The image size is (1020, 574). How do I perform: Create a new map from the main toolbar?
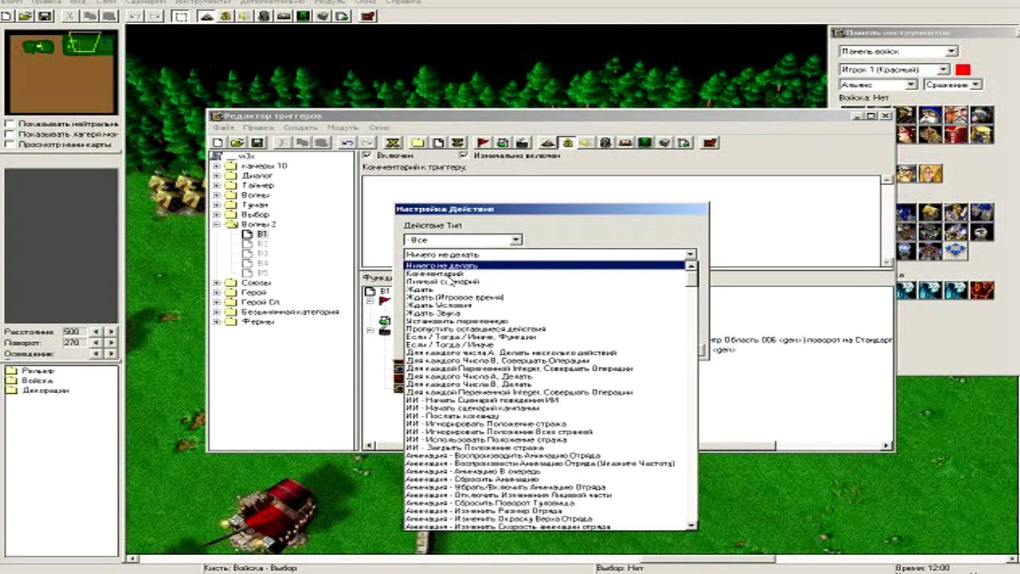click(7, 16)
